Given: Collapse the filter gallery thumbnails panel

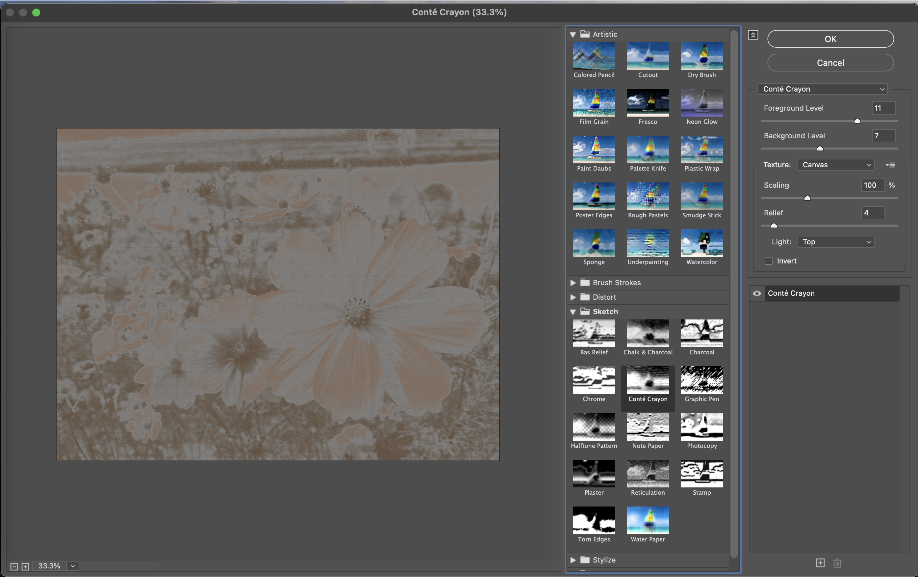Looking at the screenshot, I should pyautogui.click(x=753, y=35).
